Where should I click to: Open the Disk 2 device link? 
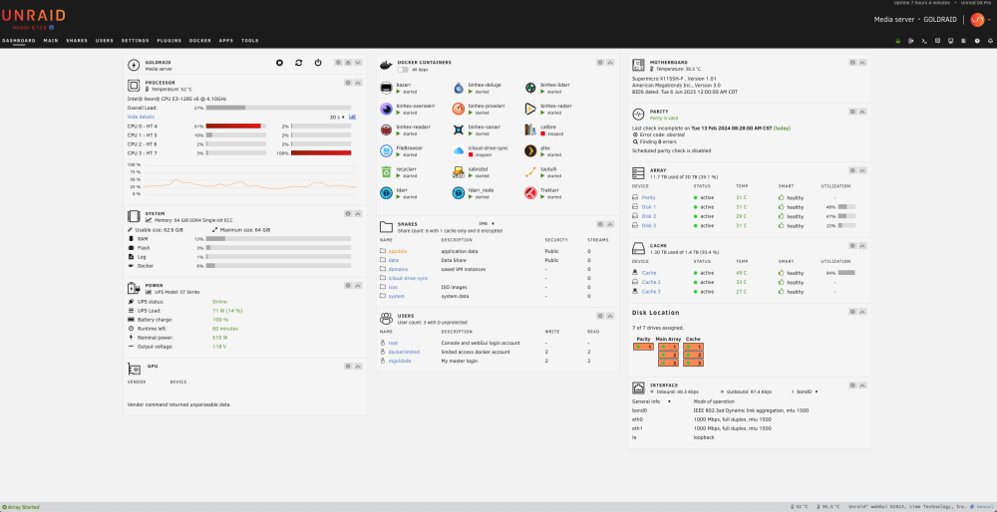coord(649,216)
